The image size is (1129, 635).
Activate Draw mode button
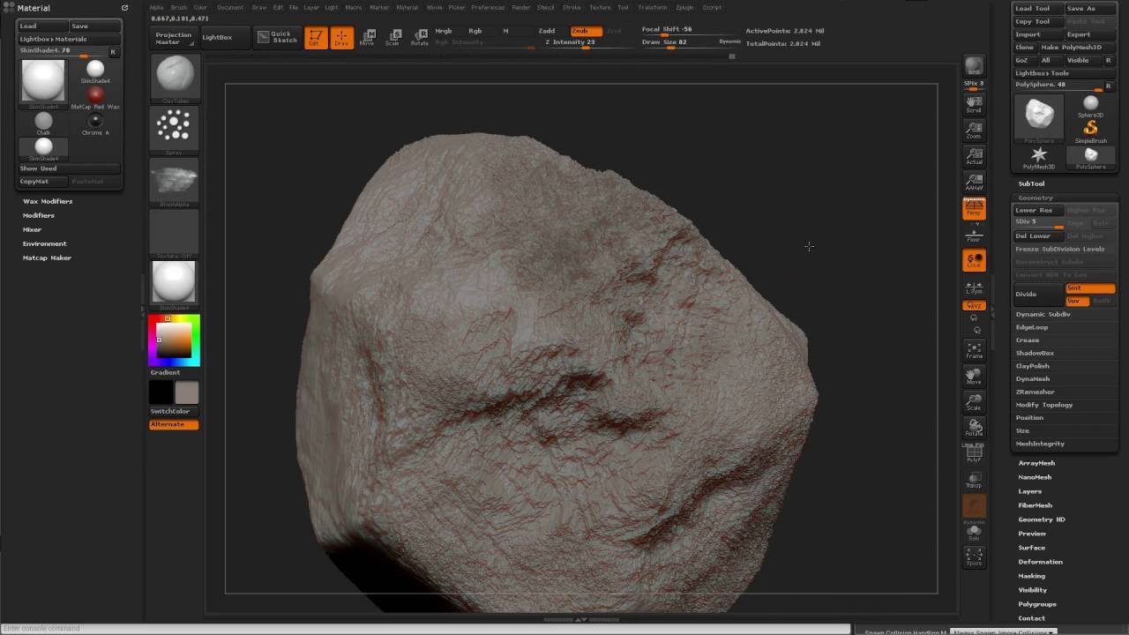[341, 38]
